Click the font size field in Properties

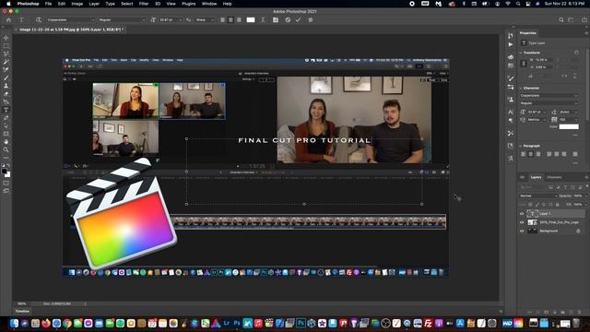click(x=537, y=113)
